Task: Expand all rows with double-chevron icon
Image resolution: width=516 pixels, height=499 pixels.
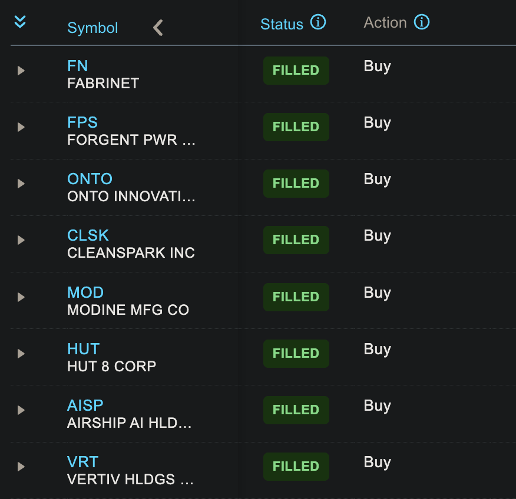Action: click(x=20, y=22)
